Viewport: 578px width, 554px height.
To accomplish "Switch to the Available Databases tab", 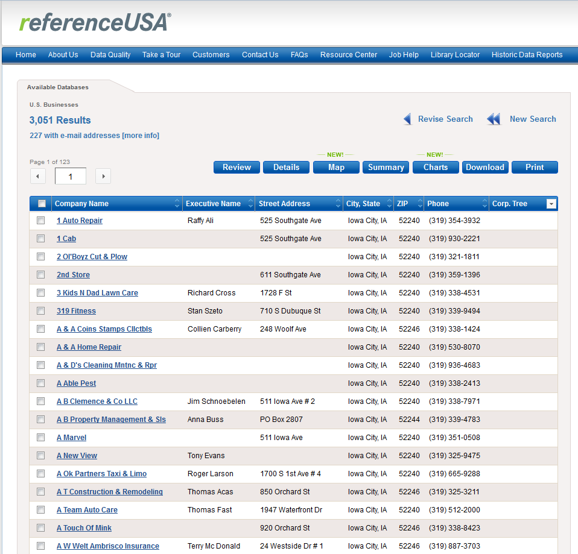I will (58, 87).
